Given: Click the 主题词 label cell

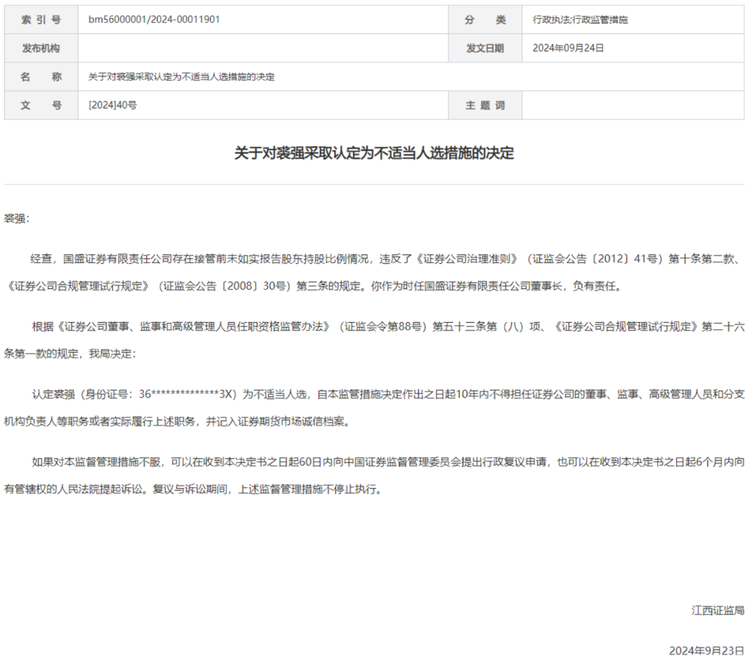Looking at the screenshot, I should point(485,106).
